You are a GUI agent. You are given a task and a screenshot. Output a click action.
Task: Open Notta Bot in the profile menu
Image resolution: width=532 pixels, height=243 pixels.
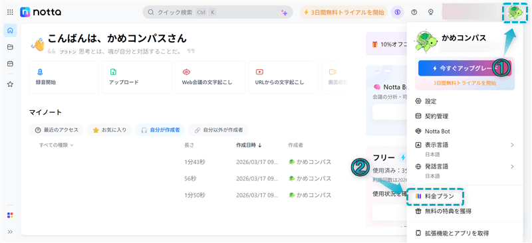pos(464,131)
